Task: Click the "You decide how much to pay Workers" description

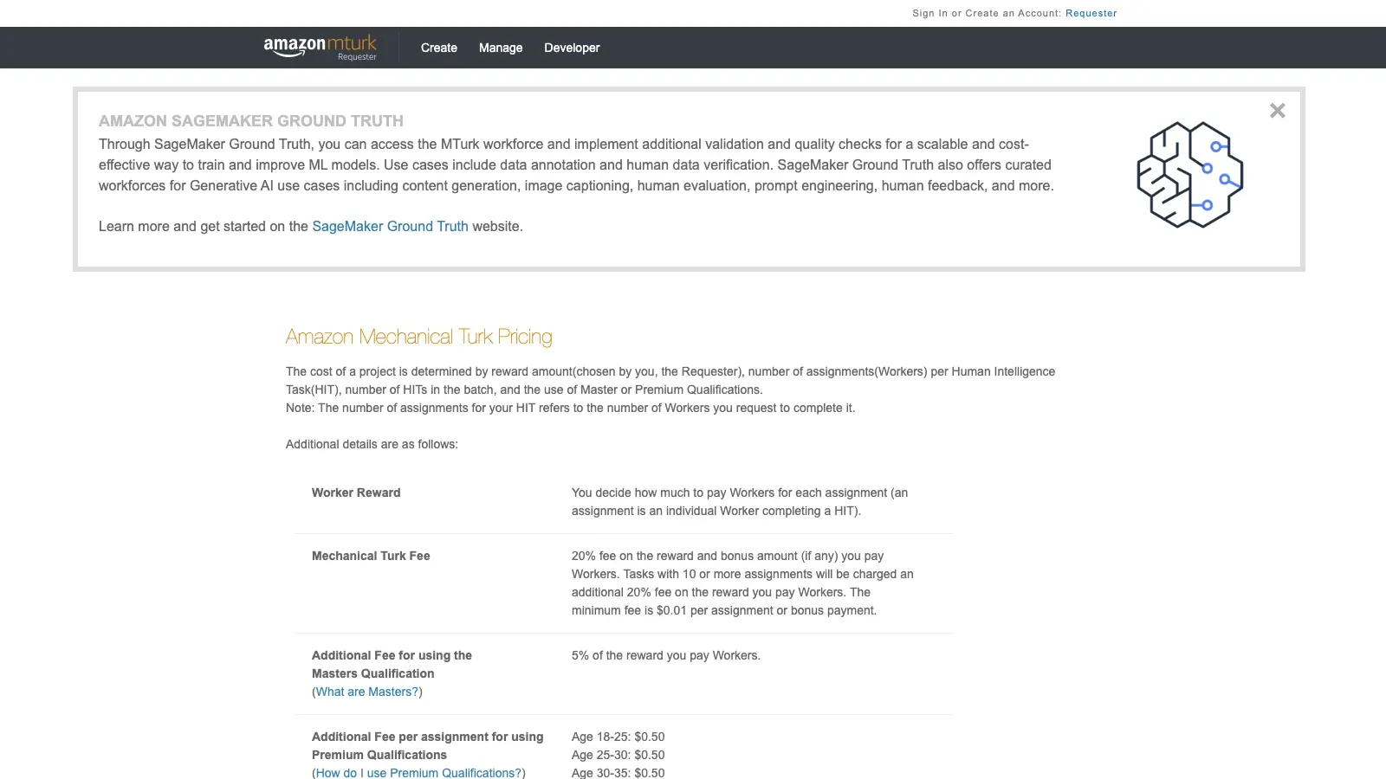Action: click(740, 502)
